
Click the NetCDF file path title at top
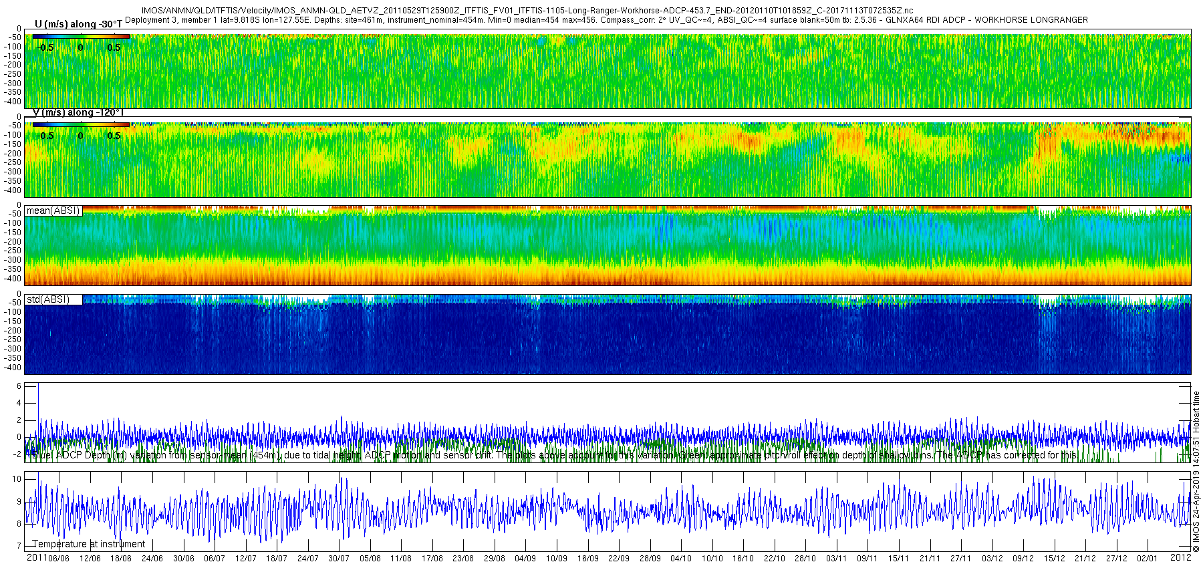(x=527, y=11)
